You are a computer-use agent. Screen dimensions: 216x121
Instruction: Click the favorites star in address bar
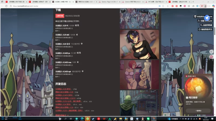click(168, 6)
